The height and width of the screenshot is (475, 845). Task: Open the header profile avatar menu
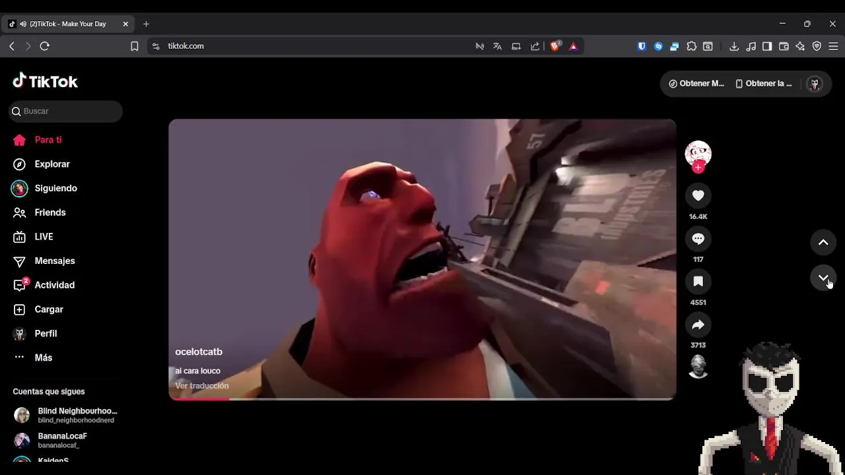815,84
